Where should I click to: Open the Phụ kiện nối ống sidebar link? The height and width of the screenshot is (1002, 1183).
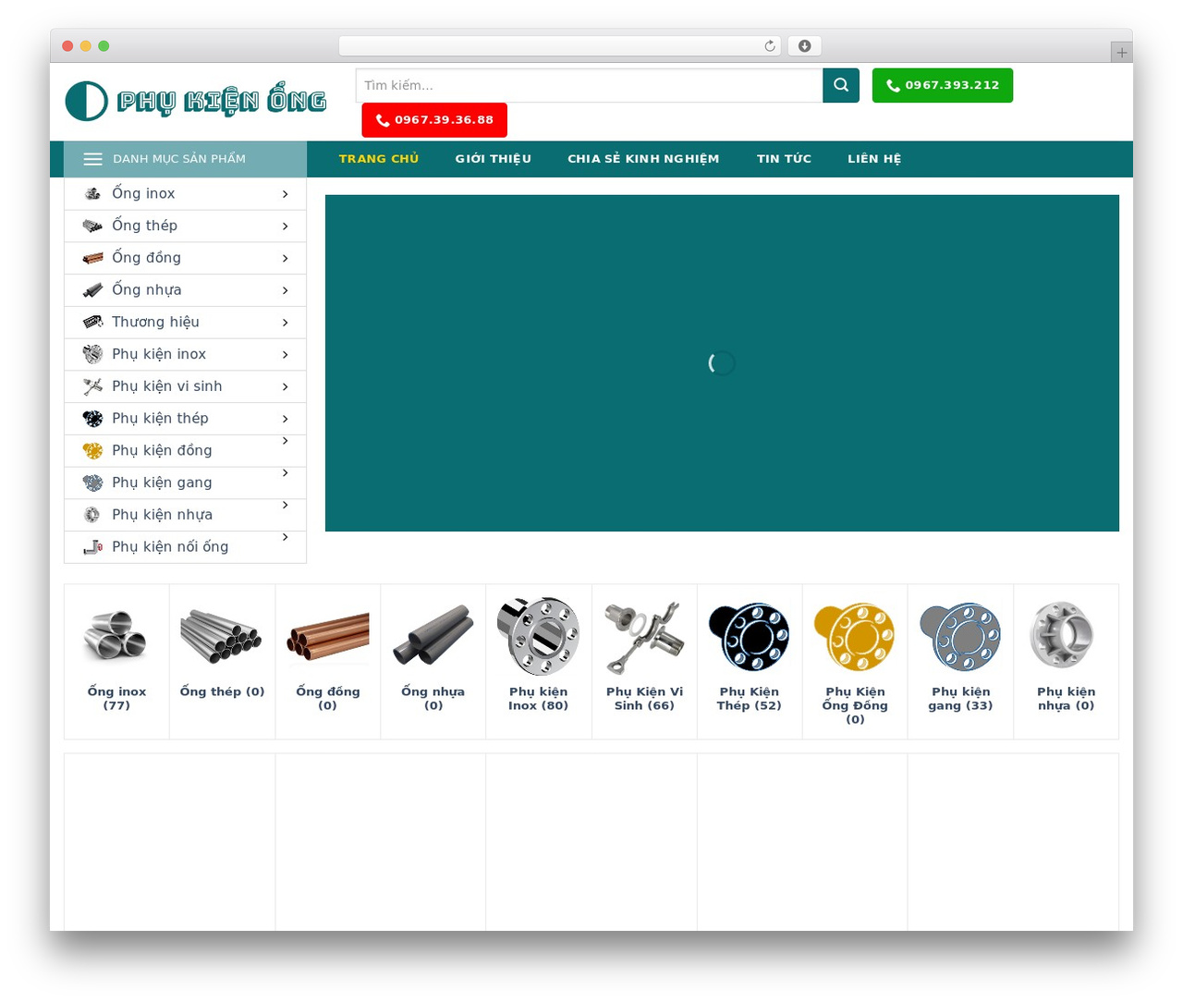[170, 547]
